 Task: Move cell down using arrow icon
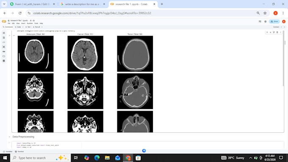270,32
